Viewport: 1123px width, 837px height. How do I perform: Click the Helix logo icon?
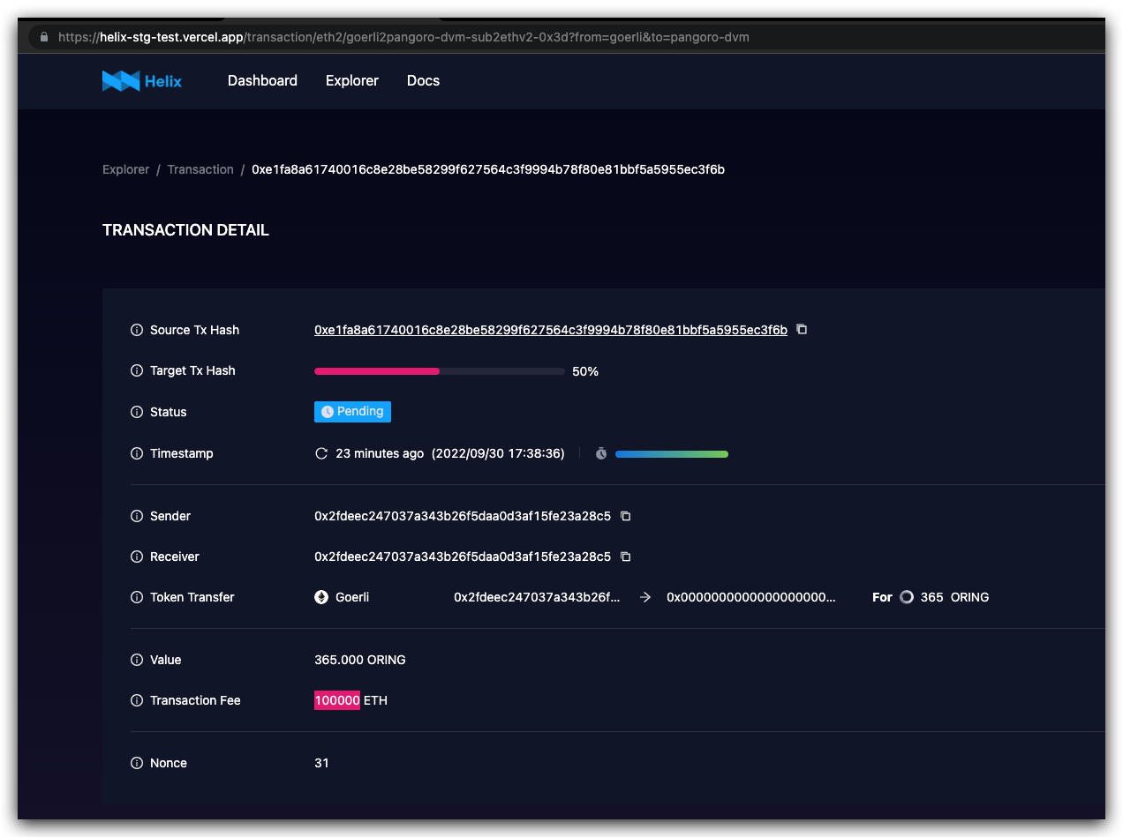pos(122,80)
